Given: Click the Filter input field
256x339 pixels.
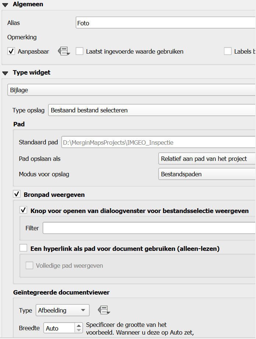Looking at the screenshot, I should tap(149, 228).
